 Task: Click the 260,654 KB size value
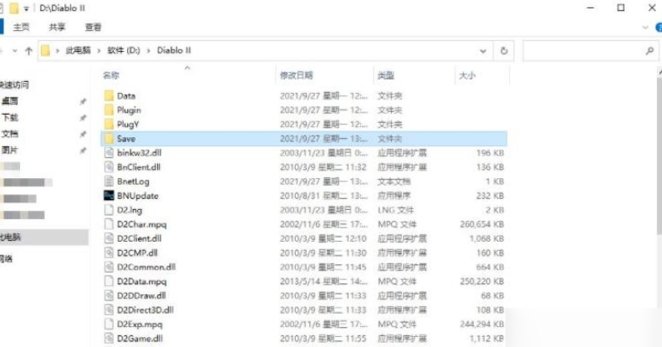pos(481,224)
